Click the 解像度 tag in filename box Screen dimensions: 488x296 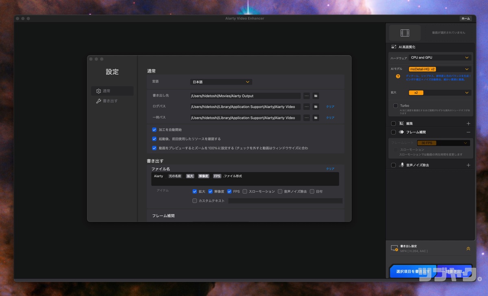203,176
